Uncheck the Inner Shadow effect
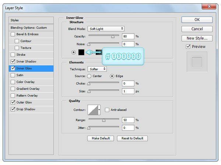The height and width of the screenshot is (165, 221). coord(13,61)
